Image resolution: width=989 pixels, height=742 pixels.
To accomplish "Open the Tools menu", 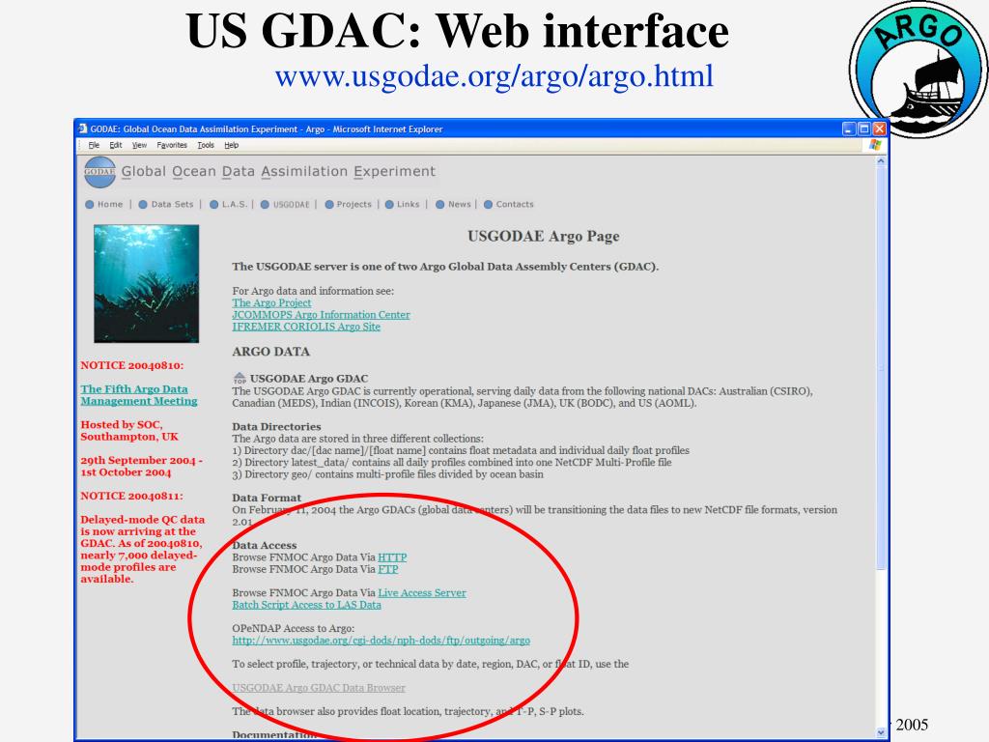I will click(206, 145).
